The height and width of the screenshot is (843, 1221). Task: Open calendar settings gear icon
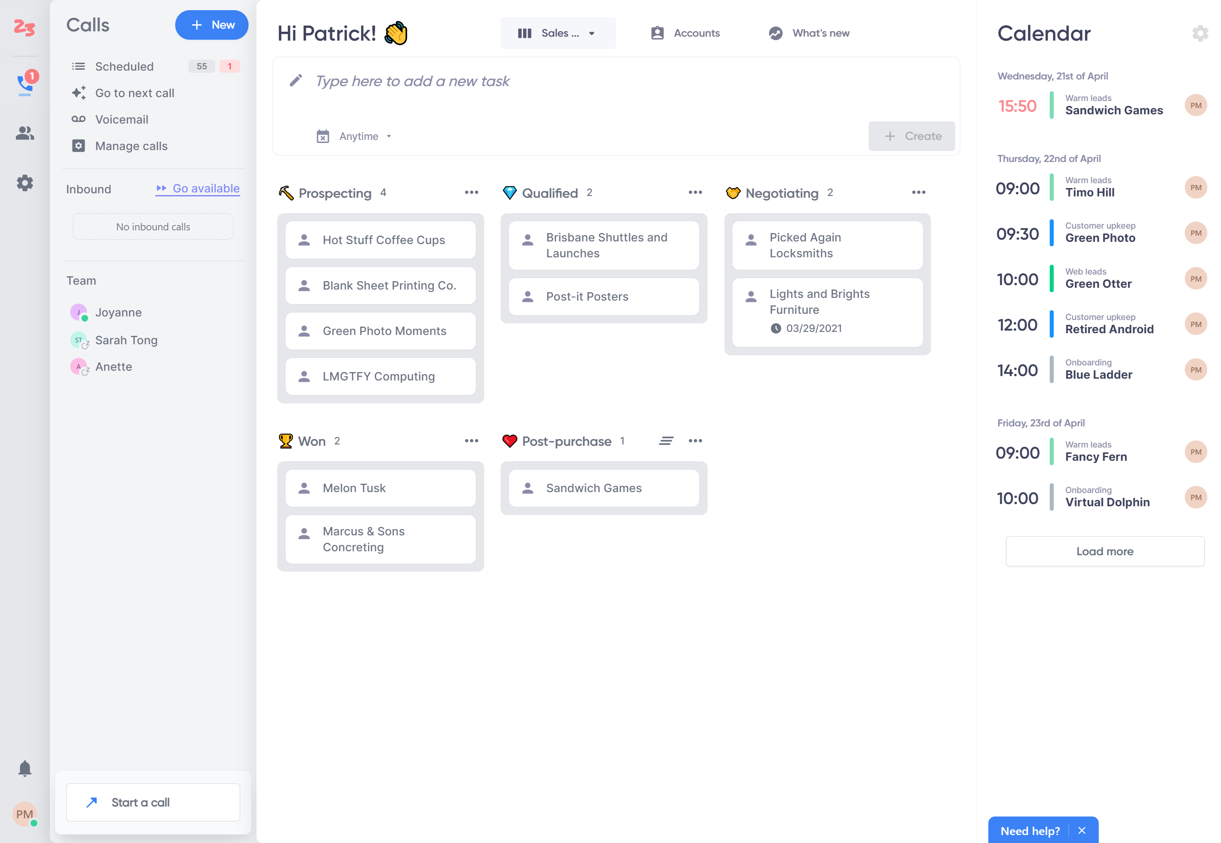point(1199,33)
